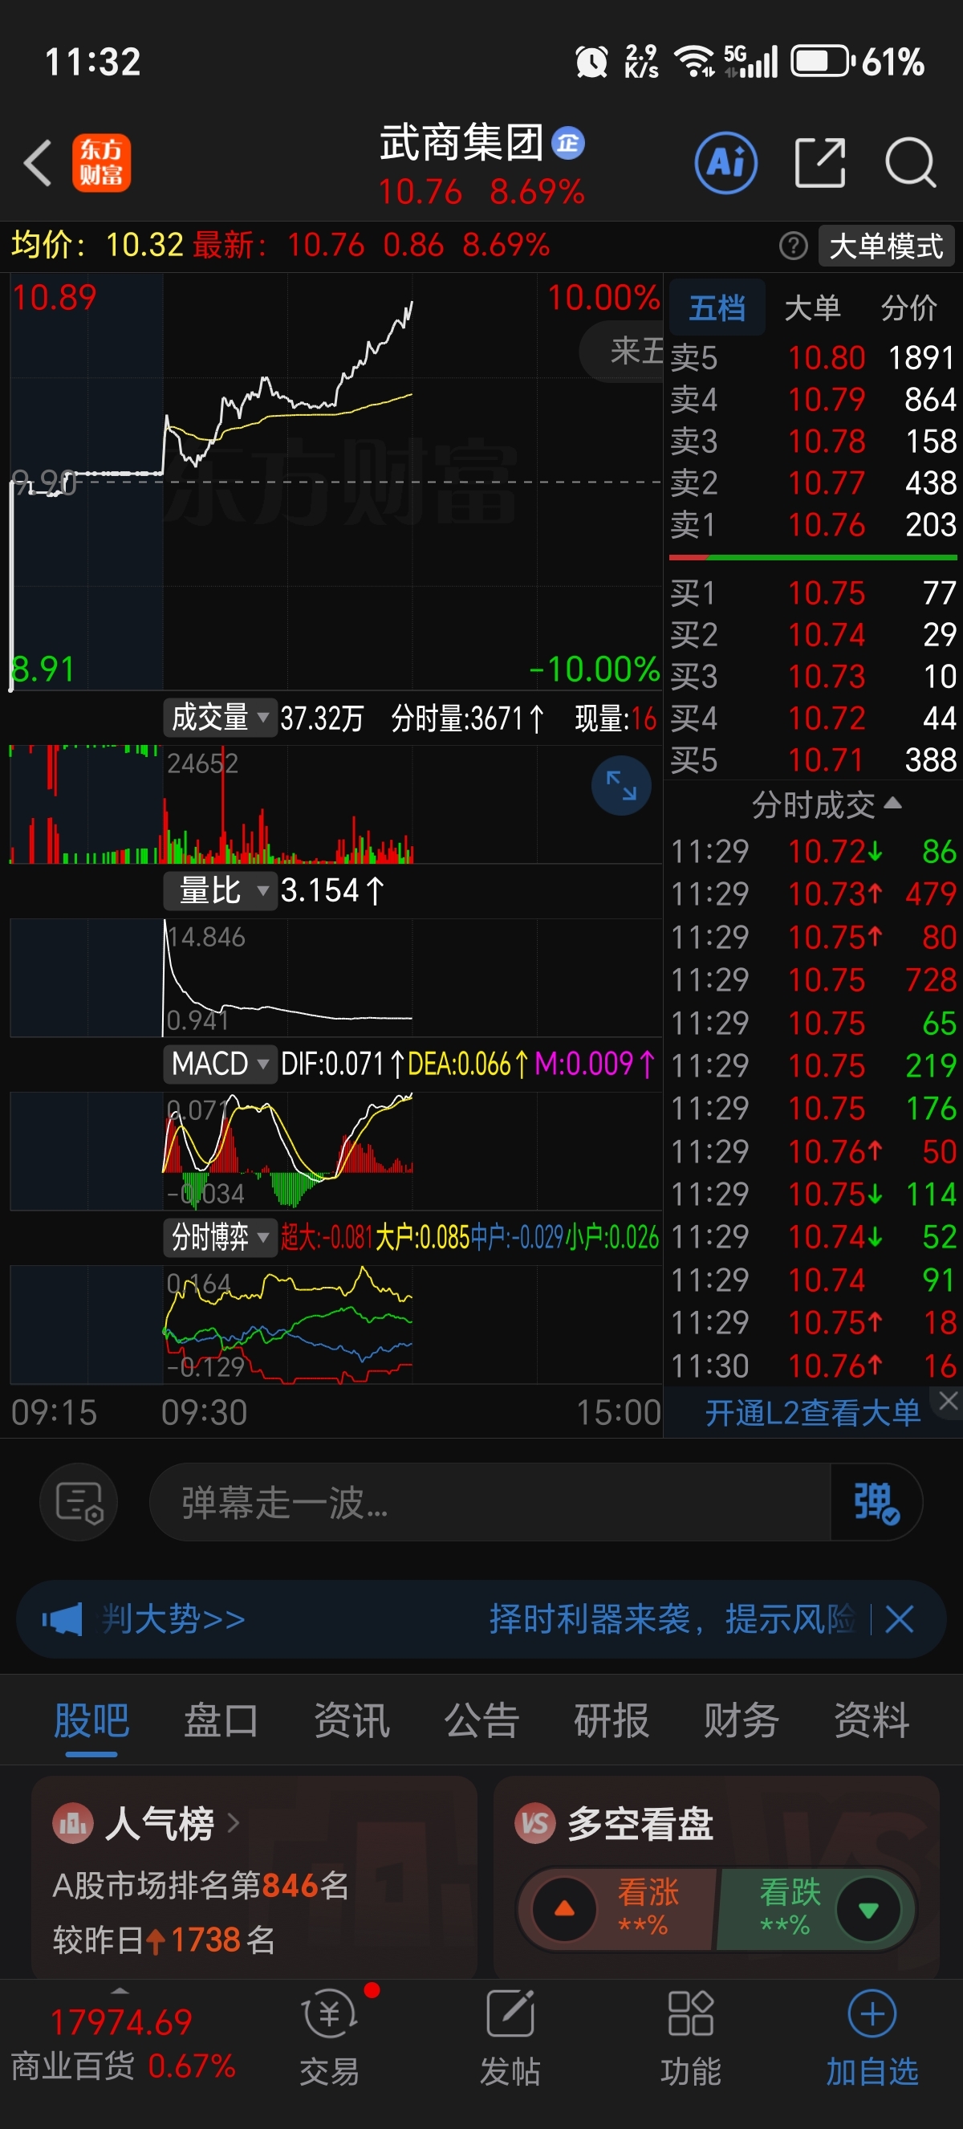Open the 商业百货 sector index

(x=122, y=2066)
